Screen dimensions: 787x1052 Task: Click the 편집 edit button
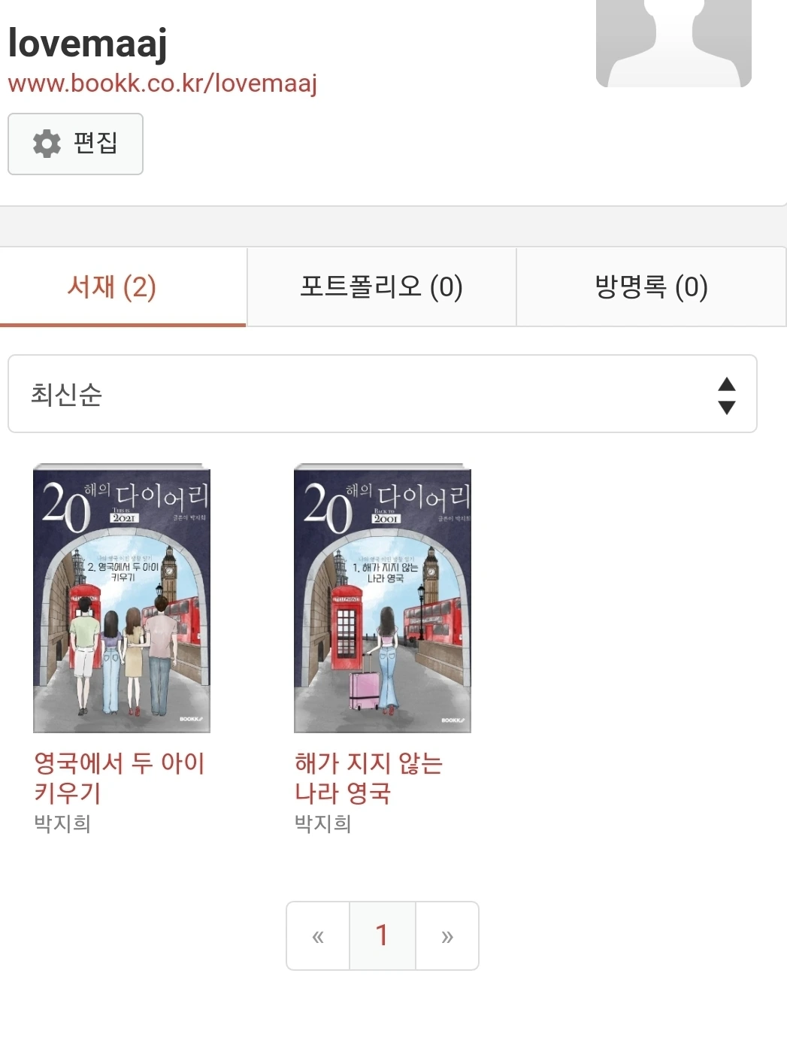pos(75,144)
